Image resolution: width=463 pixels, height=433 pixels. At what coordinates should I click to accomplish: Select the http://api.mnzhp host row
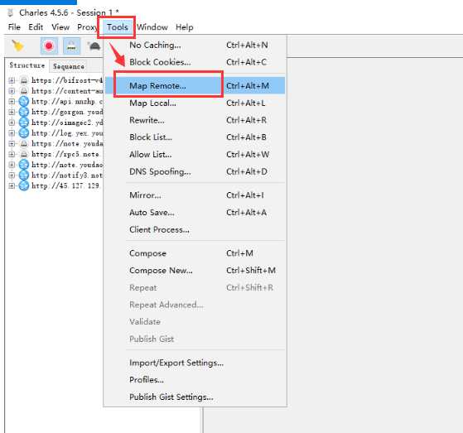click(x=67, y=101)
